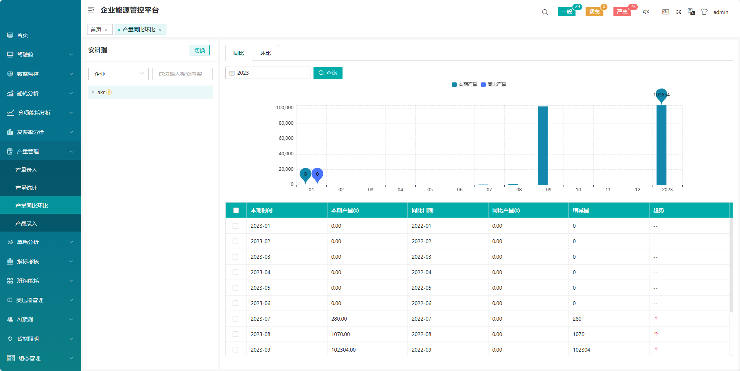Click the language translate icon
The width and height of the screenshot is (740, 371).
[x=691, y=12]
